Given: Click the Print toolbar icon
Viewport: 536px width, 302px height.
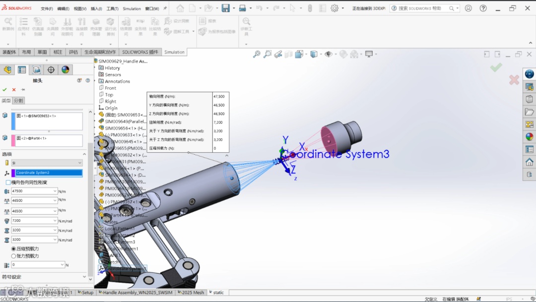Looking at the screenshot, I should coord(242,8).
